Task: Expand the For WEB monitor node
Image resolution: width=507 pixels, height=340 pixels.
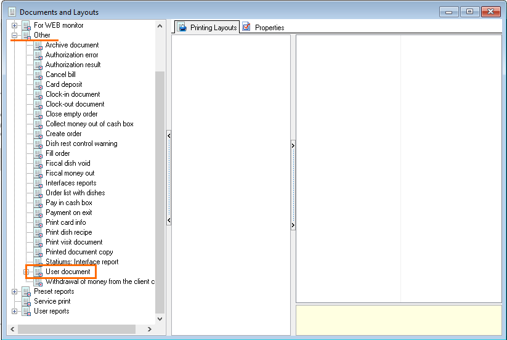Action: coord(15,25)
